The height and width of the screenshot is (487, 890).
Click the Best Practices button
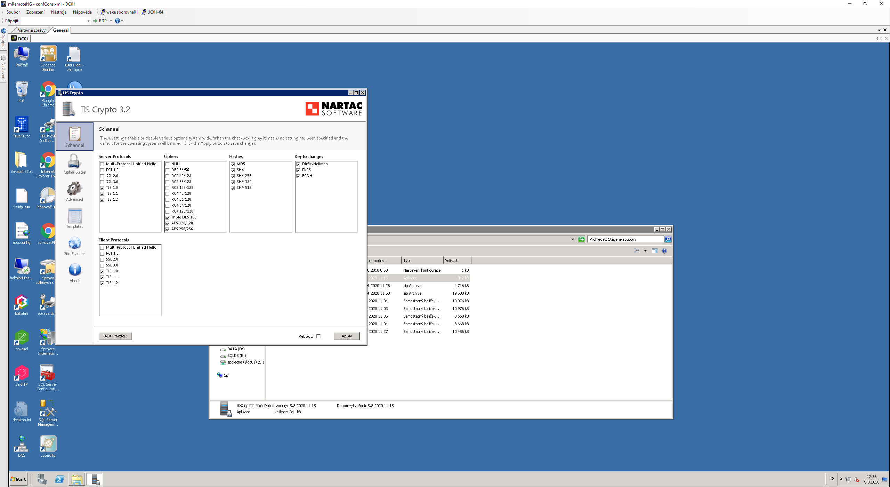coord(115,336)
